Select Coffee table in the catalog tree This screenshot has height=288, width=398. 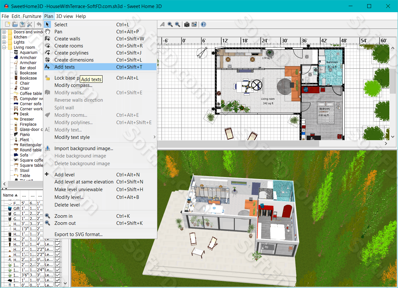31,93
